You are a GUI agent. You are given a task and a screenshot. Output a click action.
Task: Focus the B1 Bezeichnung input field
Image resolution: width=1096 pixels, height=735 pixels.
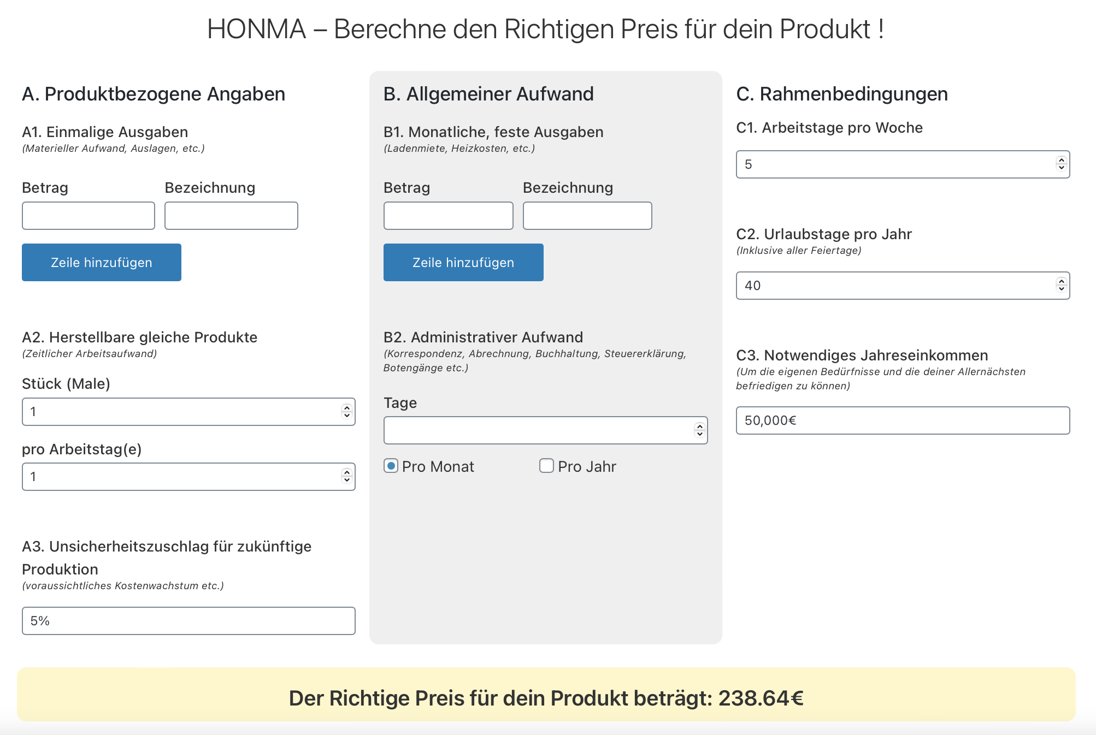[587, 216]
